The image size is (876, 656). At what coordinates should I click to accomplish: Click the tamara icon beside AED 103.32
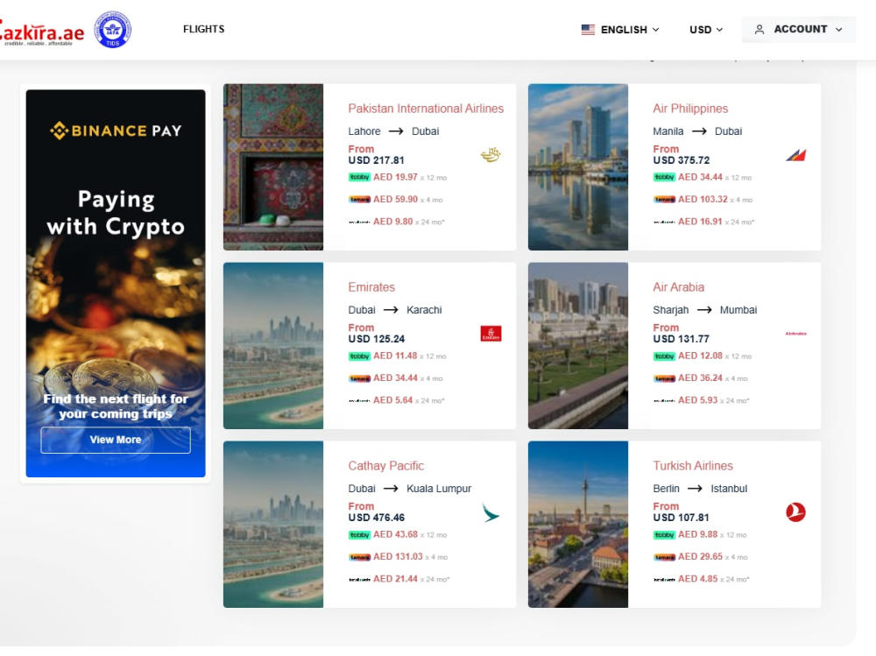[x=664, y=200]
